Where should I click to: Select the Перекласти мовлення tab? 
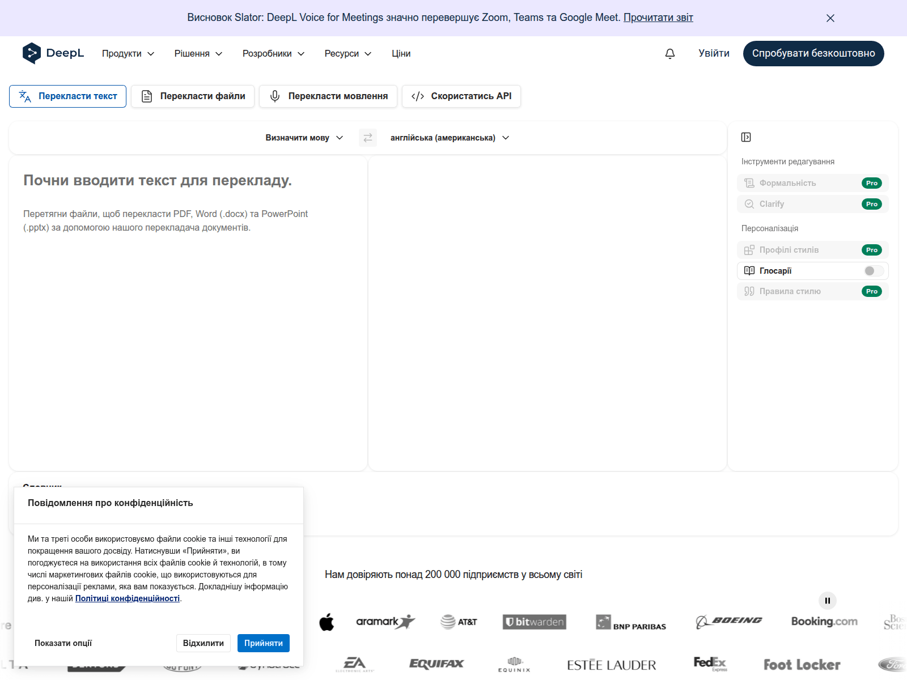328,96
